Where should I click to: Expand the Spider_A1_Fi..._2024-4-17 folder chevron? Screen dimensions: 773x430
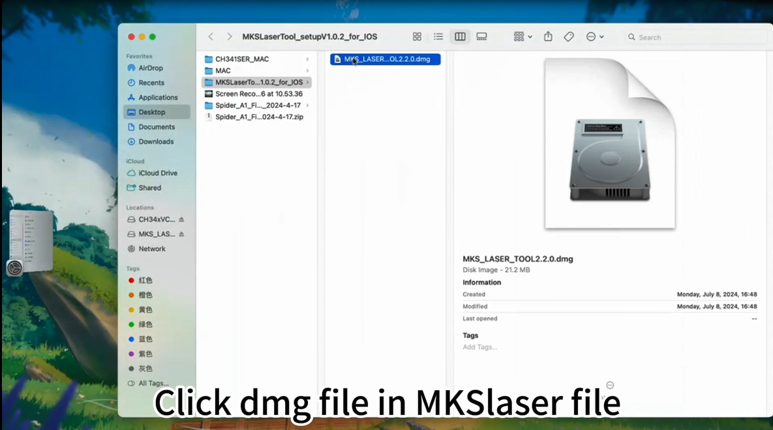(x=307, y=106)
